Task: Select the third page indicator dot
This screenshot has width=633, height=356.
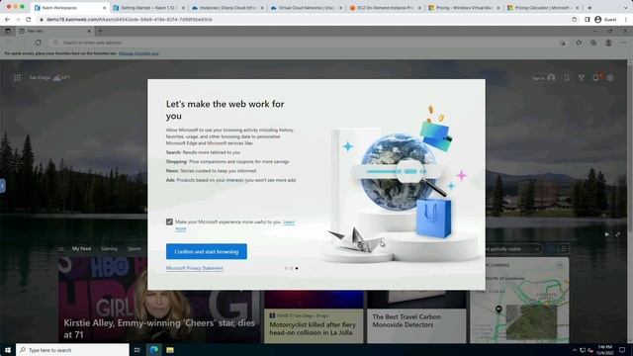Action: [x=297, y=268]
